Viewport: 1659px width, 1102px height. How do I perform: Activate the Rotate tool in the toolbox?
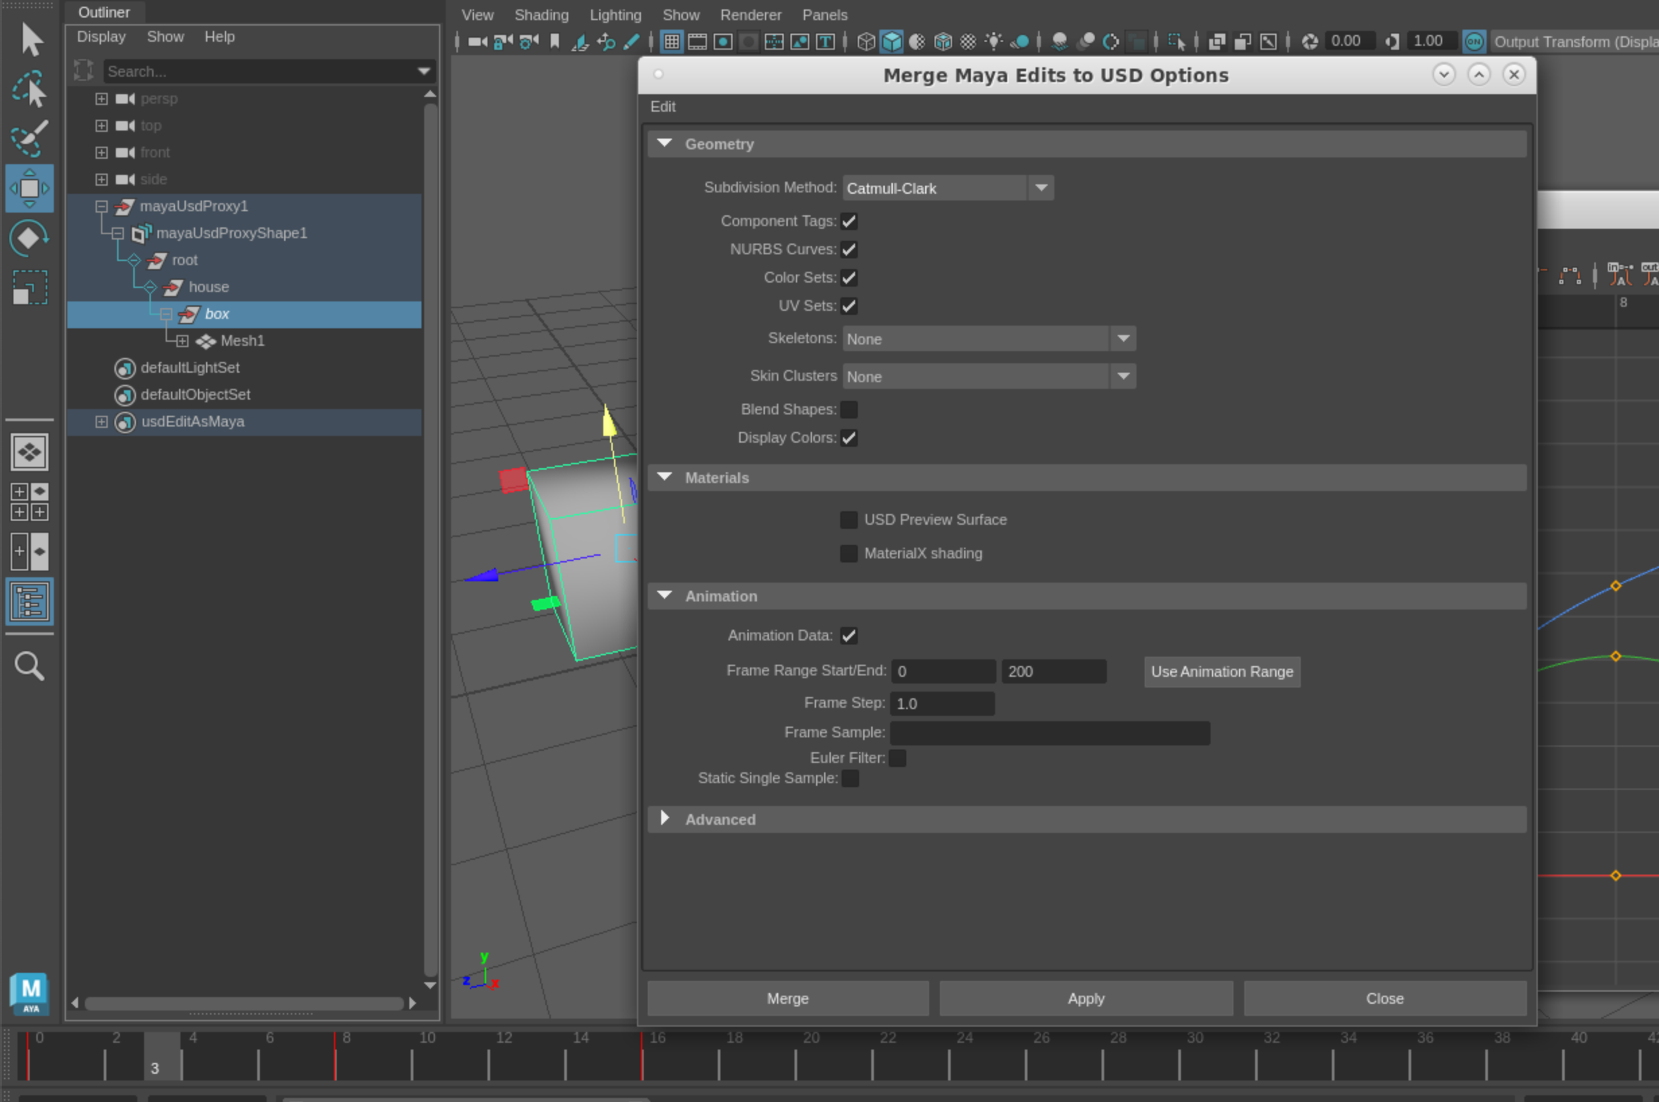point(30,237)
